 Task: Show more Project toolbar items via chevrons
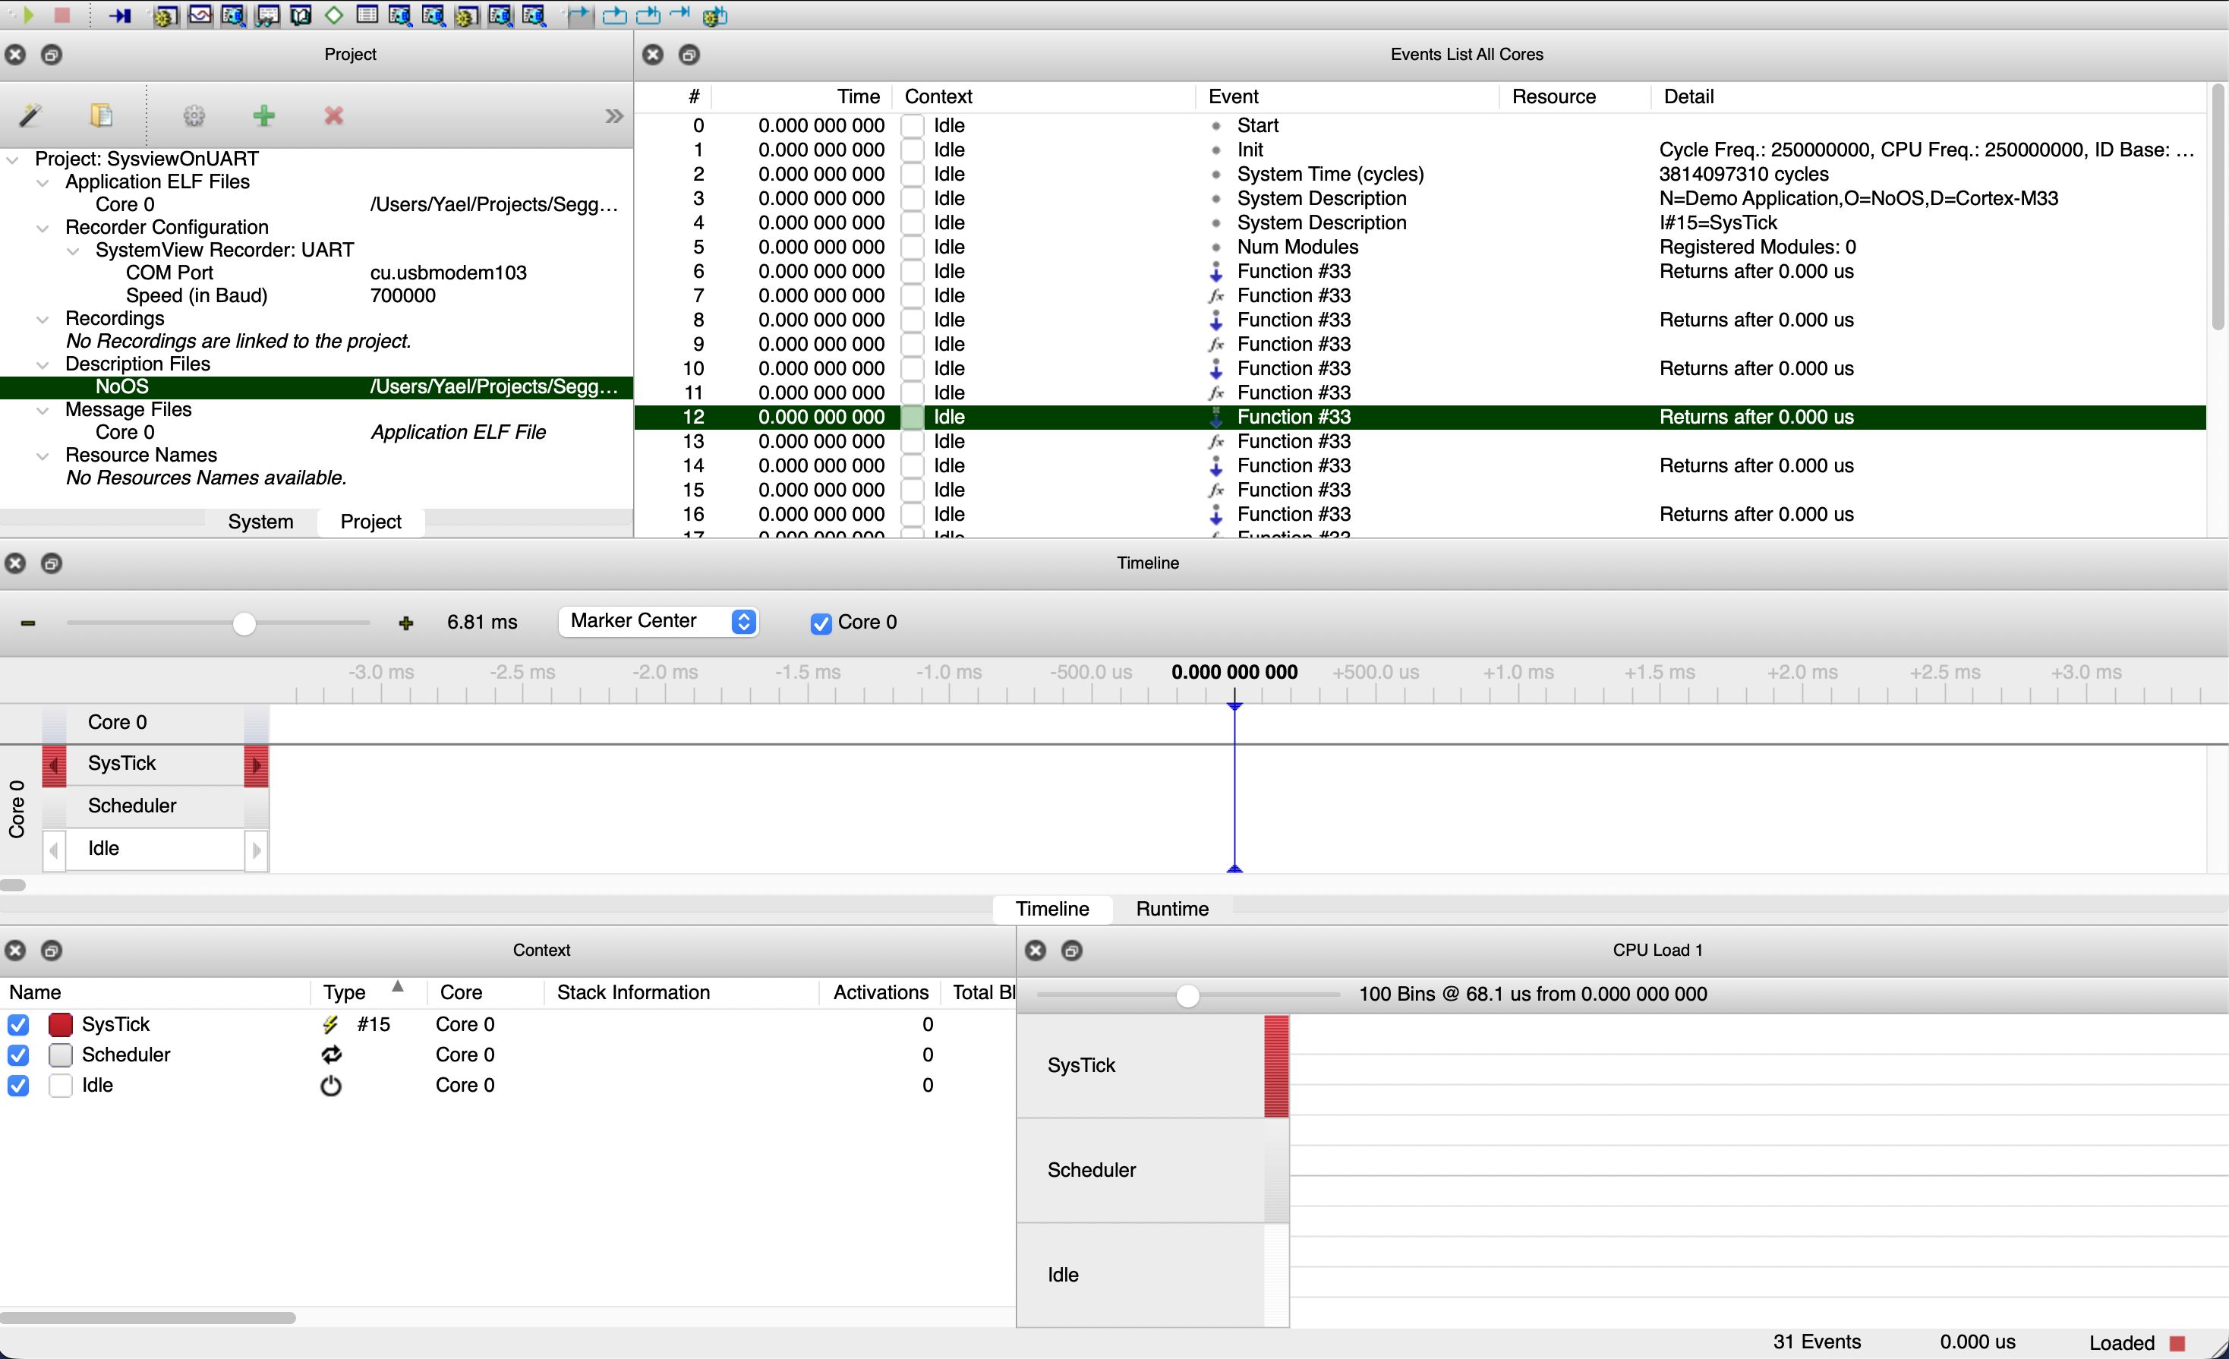click(614, 116)
